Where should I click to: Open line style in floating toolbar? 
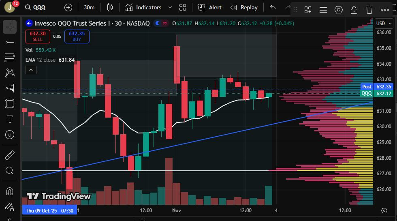point(323,10)
